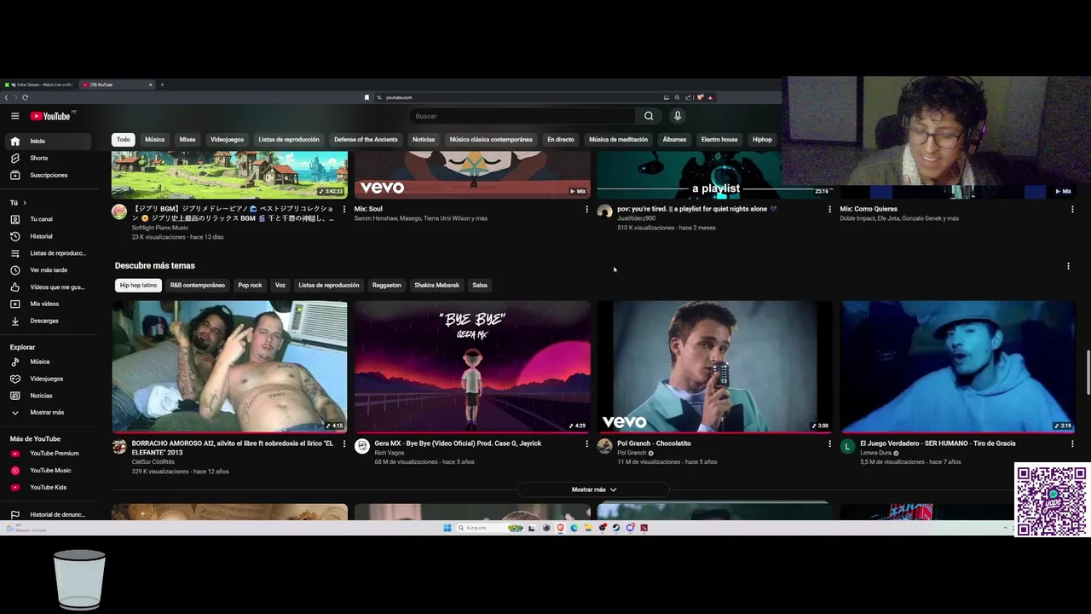Select the Hip hop latino topic chip

[138, 285]
